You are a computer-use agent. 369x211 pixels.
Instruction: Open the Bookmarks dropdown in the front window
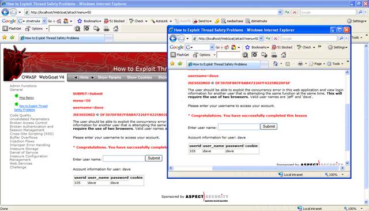[257, 47]
